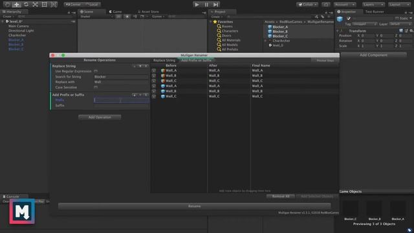Screen dimensions: 414x233
Task: Click the Preview Steps button
Action: (x=325, y=60)
